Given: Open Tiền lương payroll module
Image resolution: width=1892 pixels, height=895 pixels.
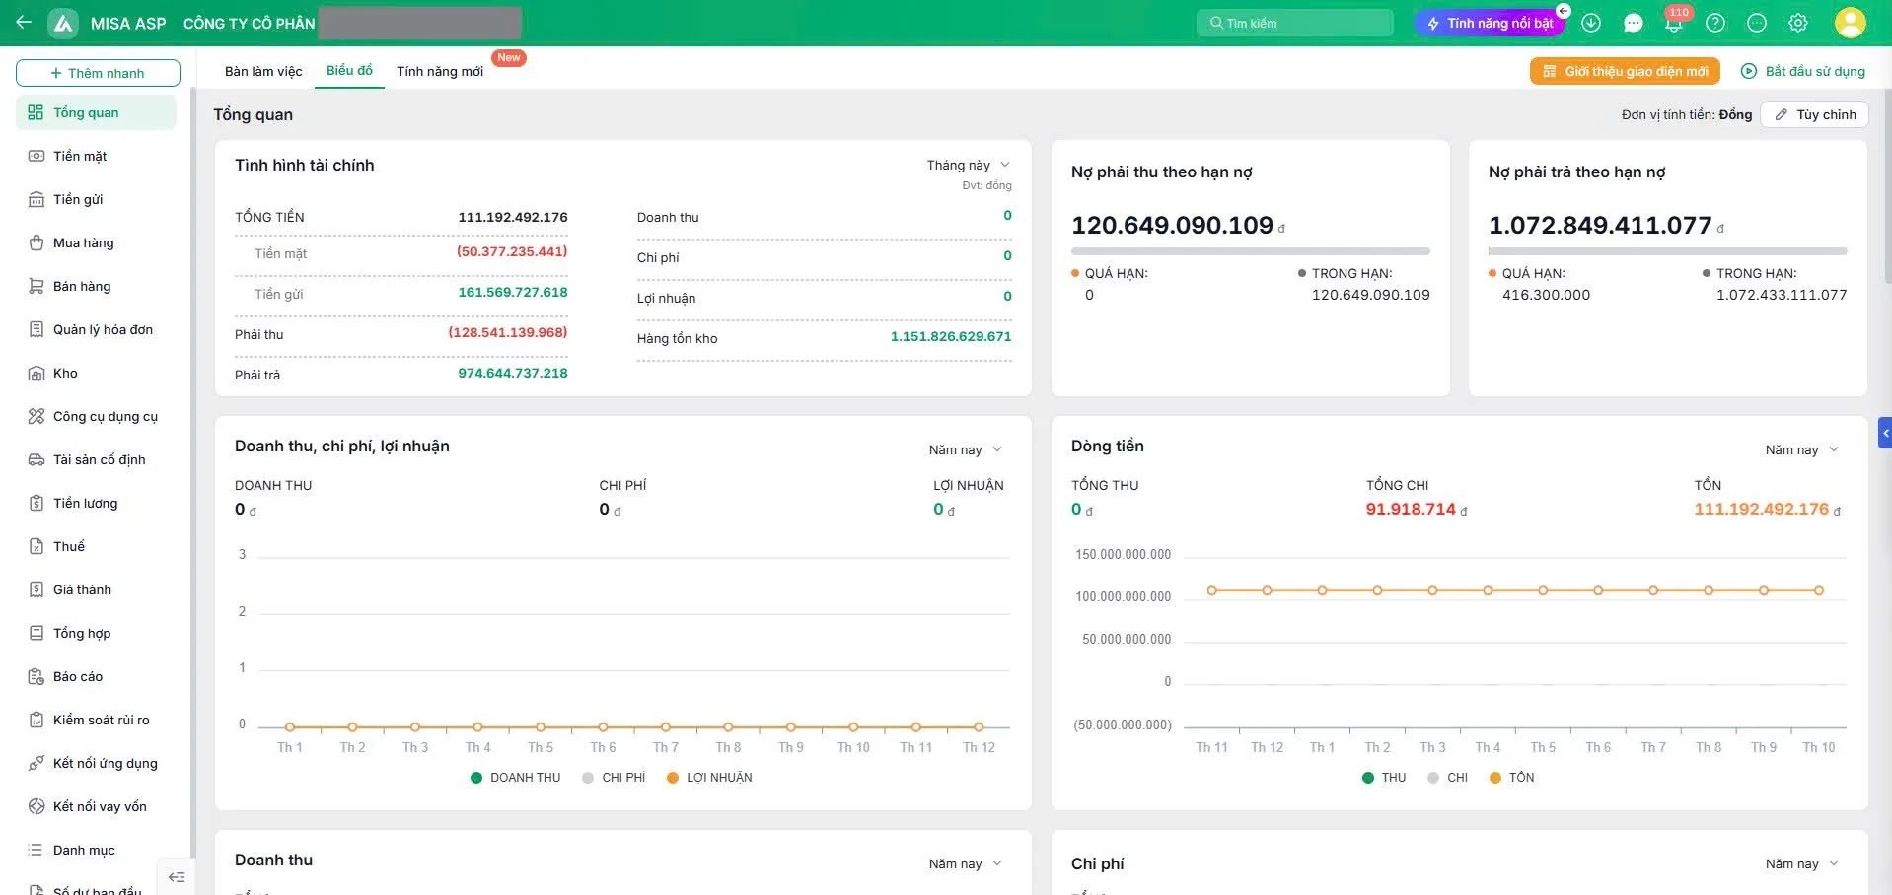Looking at the screenshot, I should 96,503.
